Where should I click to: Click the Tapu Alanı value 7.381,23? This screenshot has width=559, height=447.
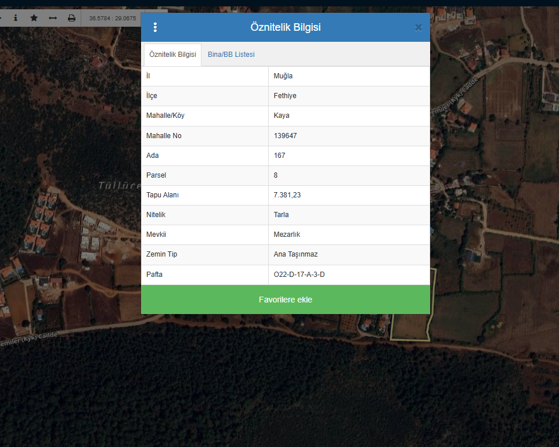(x=287, y=195)
